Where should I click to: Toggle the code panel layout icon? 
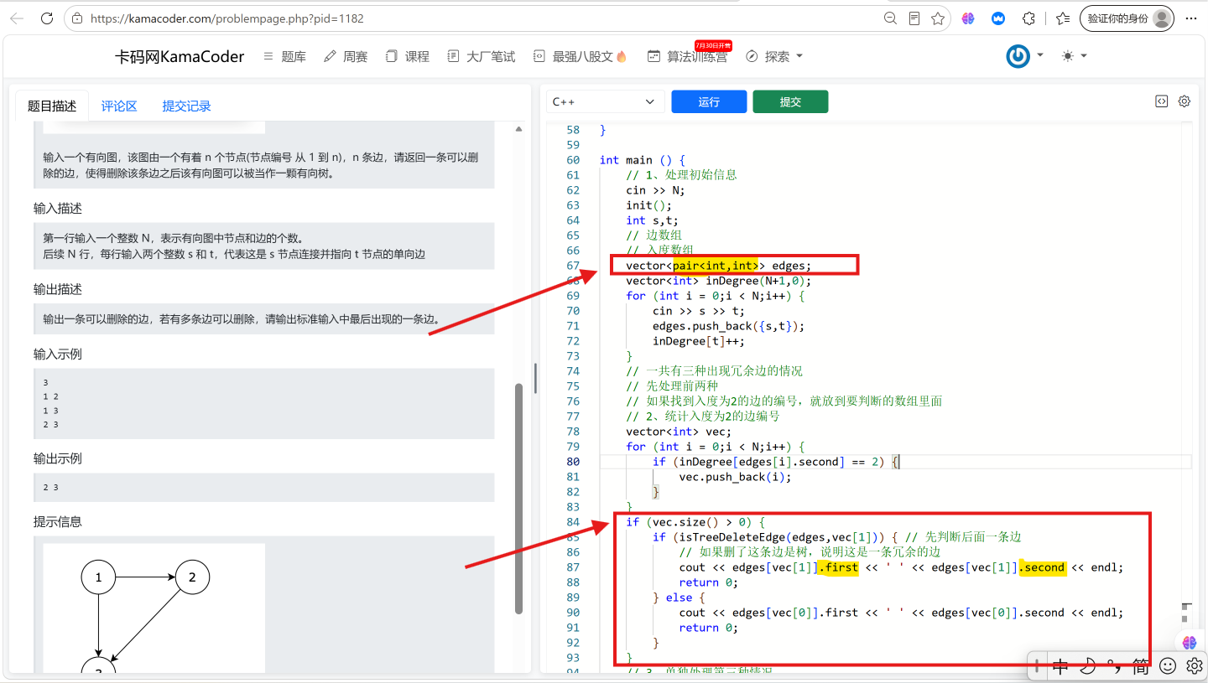[1161, 101]
